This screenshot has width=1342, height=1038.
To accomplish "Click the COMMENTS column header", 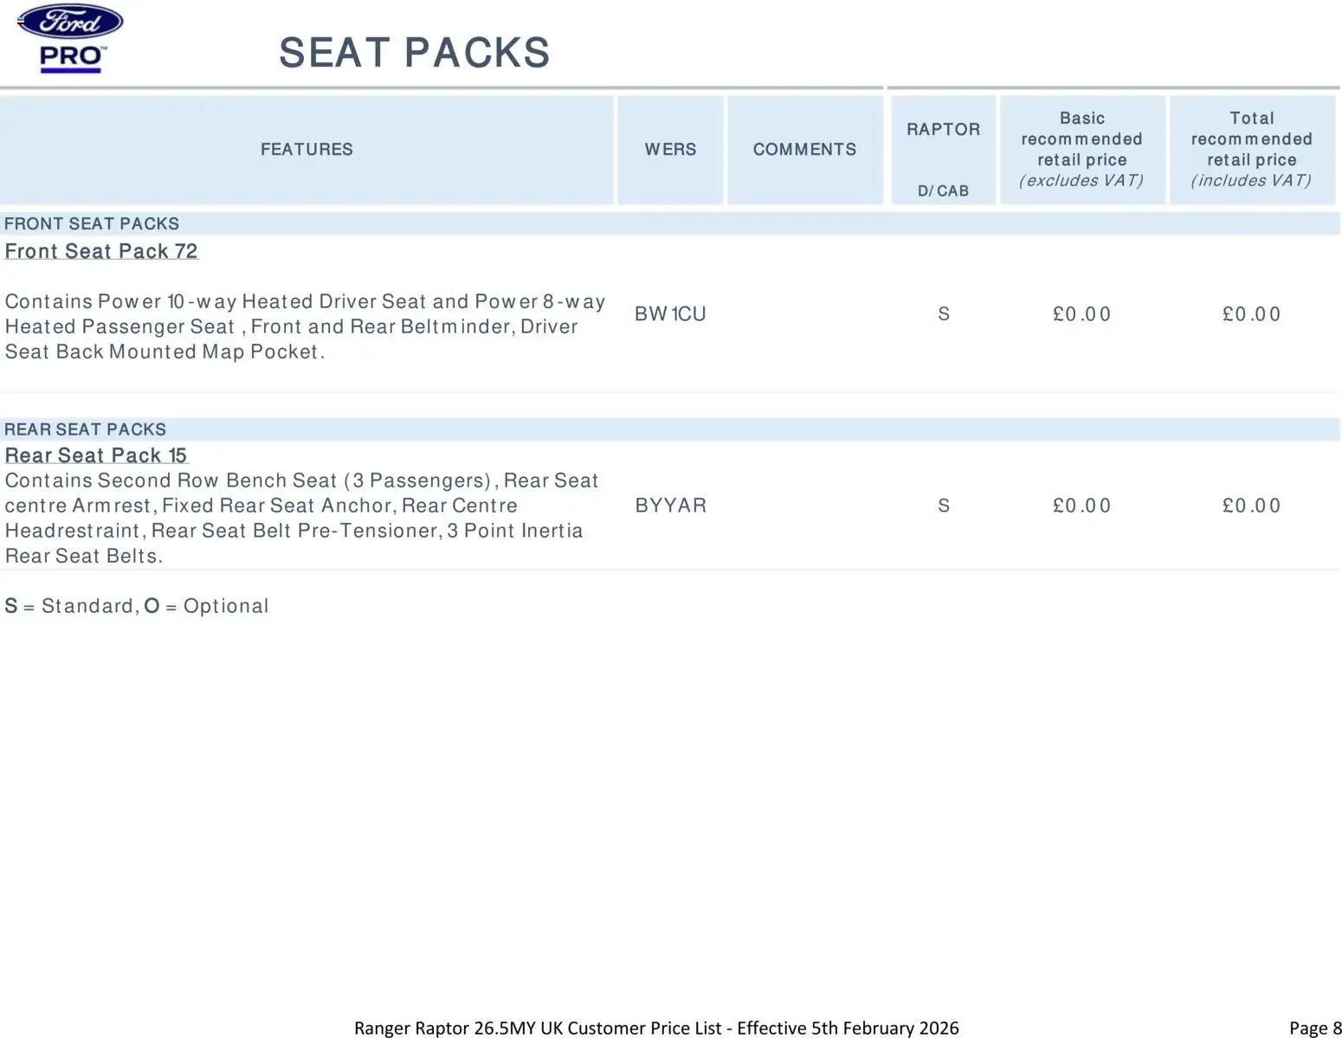I will pos(804,150).
